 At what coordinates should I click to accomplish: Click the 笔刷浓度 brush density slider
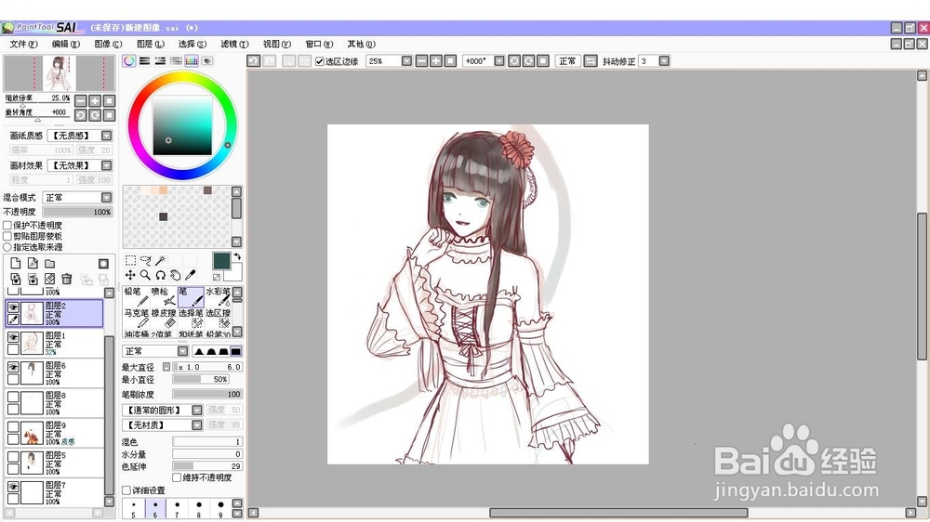pyautogui.click(x=207, y=394)
